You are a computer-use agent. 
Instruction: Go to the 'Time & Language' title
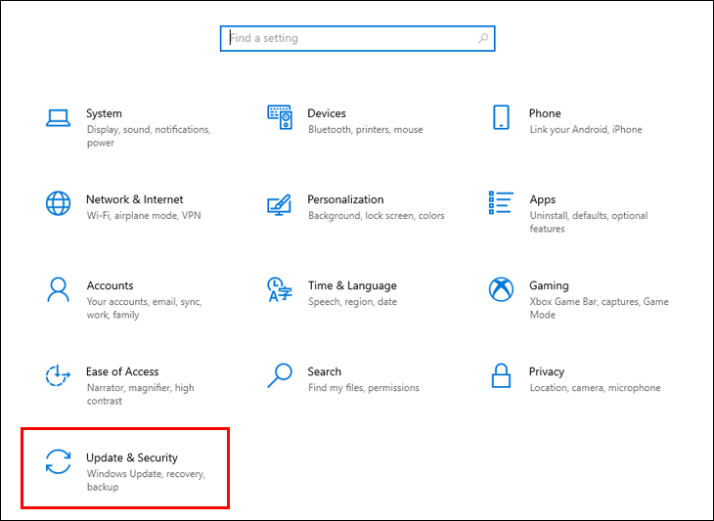352,285
